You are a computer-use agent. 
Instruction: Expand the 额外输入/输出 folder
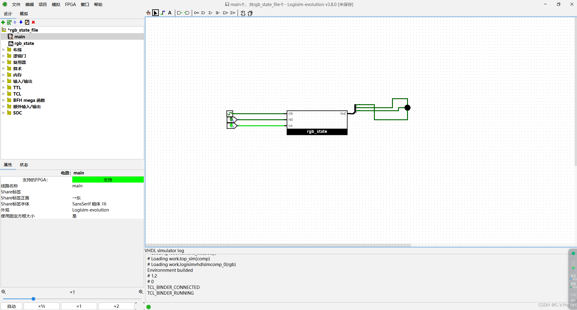[4, 107]
